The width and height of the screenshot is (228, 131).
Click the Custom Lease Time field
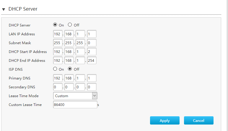point(75,105)
